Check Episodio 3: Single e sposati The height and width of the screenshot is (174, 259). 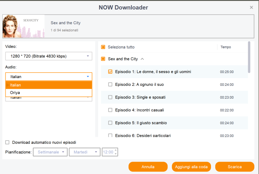(110, 97)
